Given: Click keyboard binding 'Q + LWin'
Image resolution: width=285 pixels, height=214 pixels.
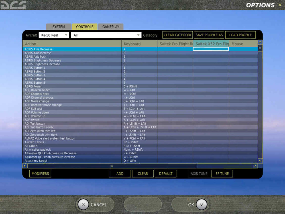Looking at the screenshot, I should 130,161.
